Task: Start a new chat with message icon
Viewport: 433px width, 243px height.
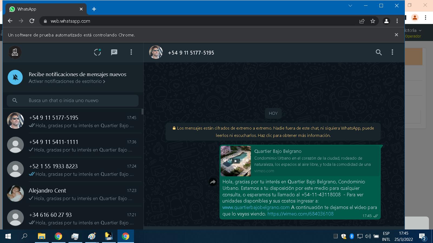Action: click(x=114, y=52)
